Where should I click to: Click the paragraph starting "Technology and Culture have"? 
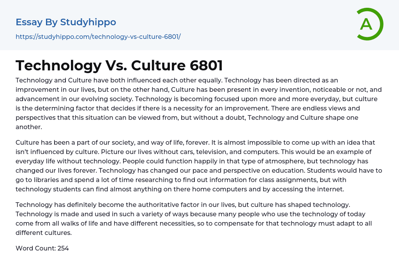tap(199, 103)
